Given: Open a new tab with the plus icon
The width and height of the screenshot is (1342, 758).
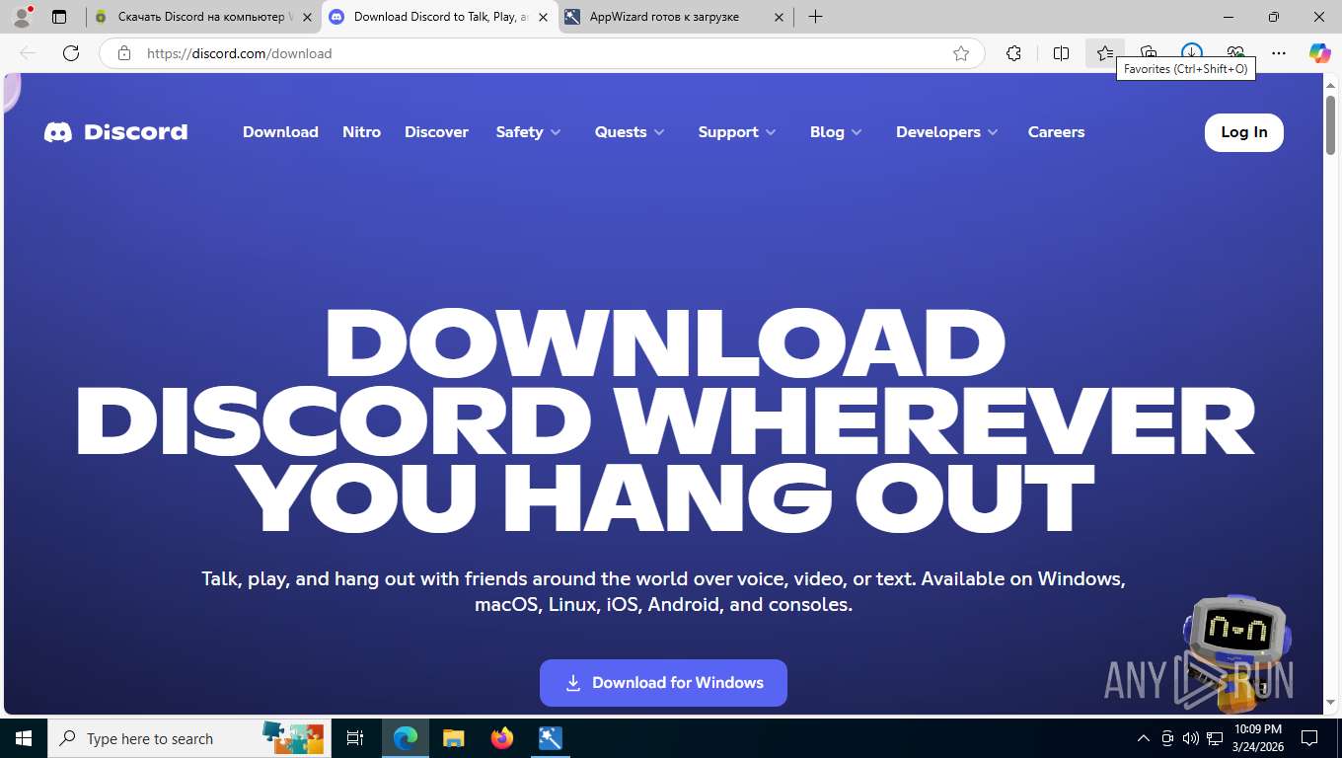Looking at the screenshot, I should pos(815,17).
